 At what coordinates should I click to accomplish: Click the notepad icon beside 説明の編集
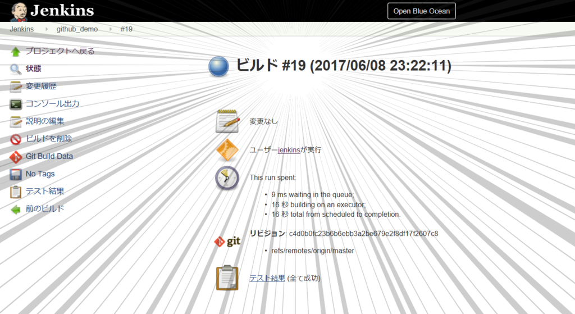(15, 121)
